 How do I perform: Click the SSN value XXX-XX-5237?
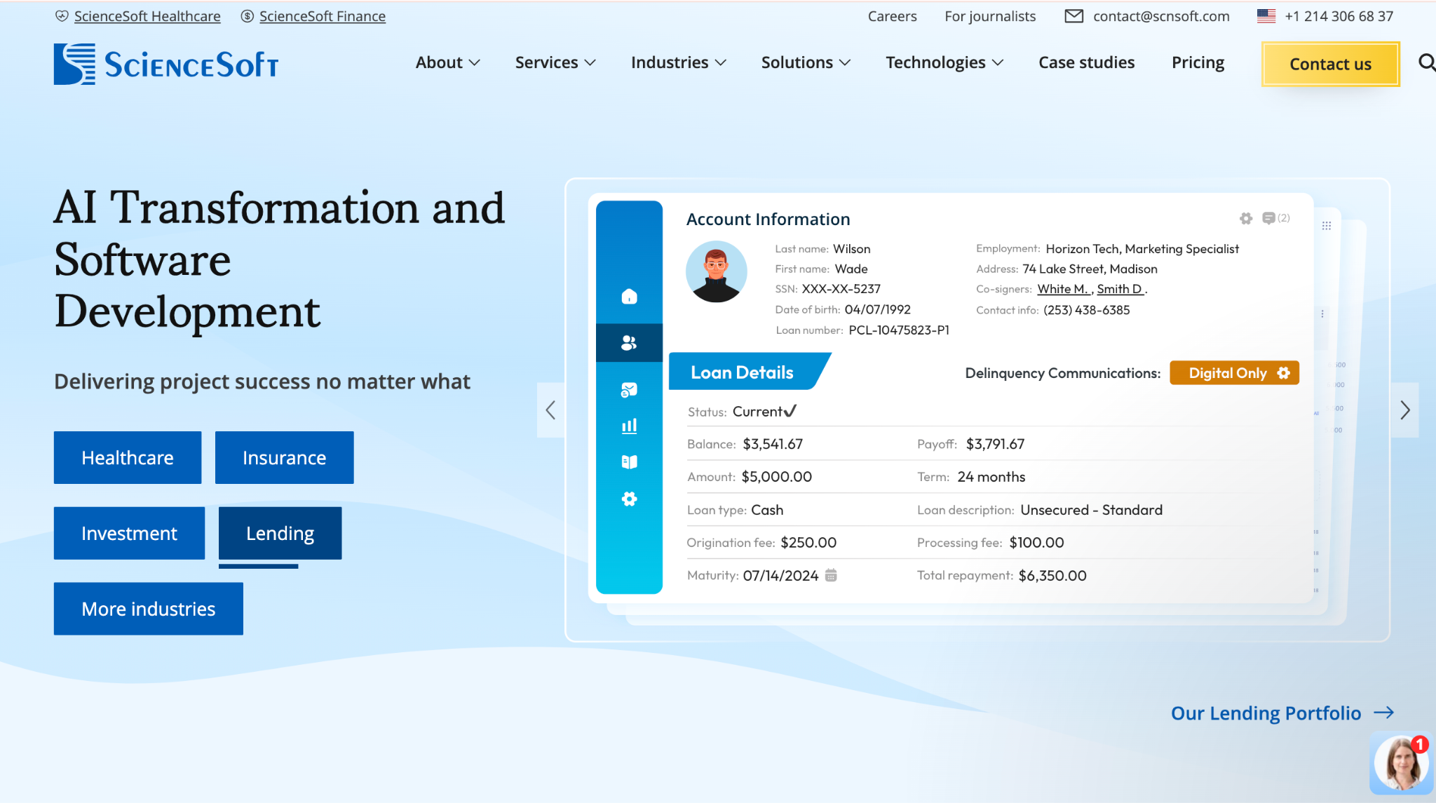pos(841,289)
